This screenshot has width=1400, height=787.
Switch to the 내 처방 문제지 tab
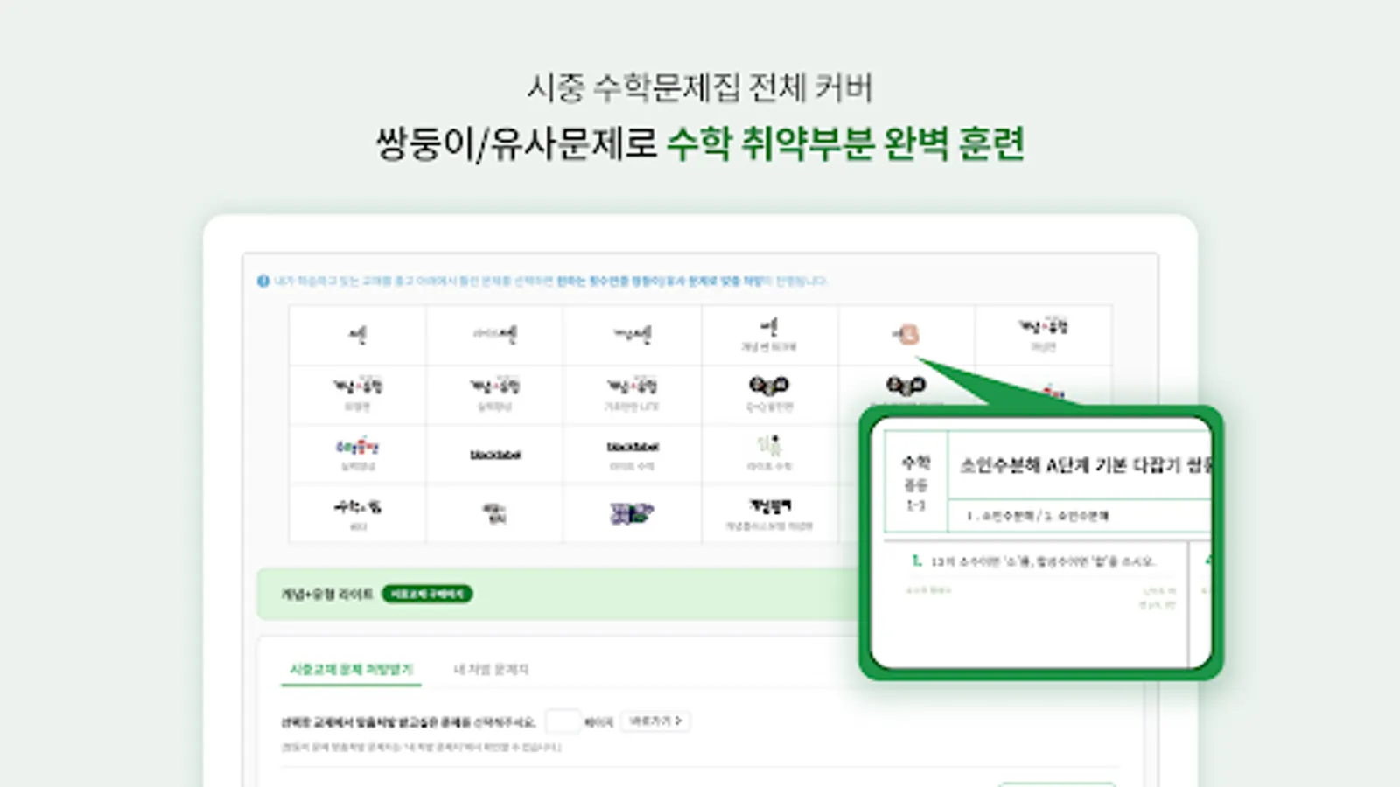491,669
